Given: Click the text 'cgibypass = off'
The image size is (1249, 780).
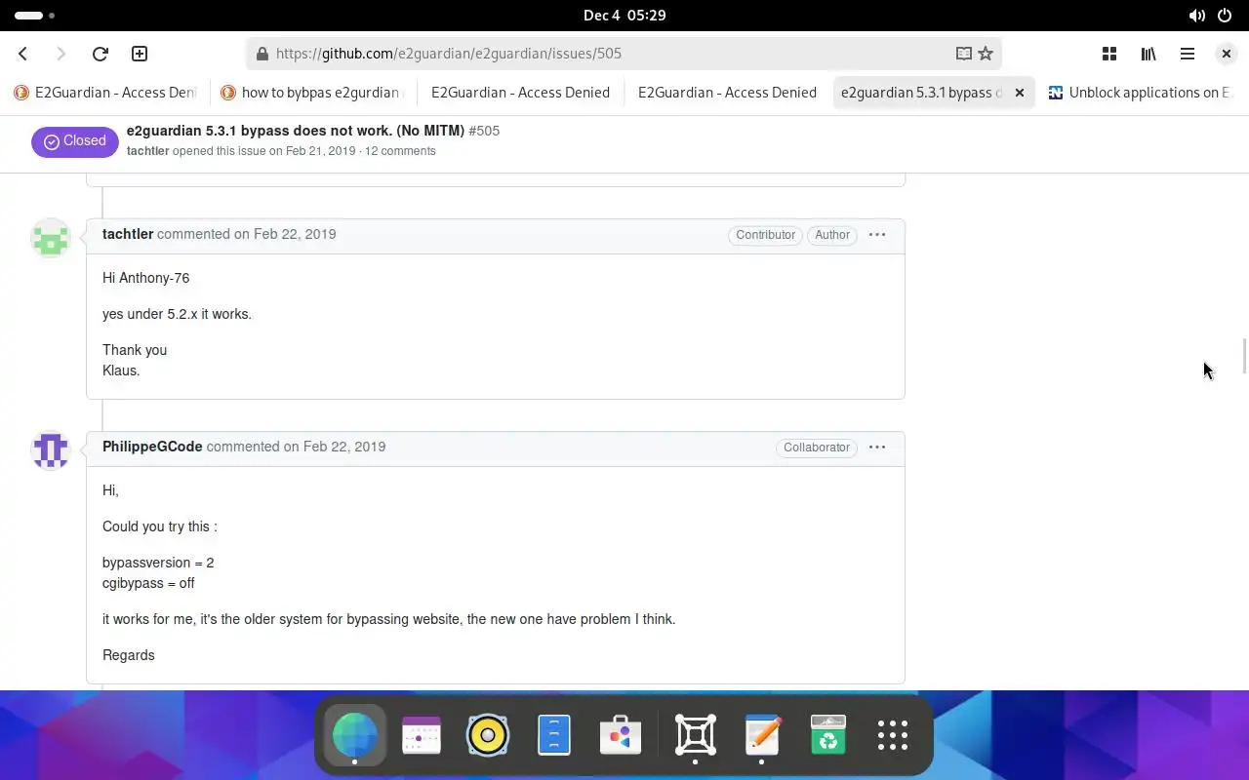Looking at the screenshot, I should pos(148,583).
